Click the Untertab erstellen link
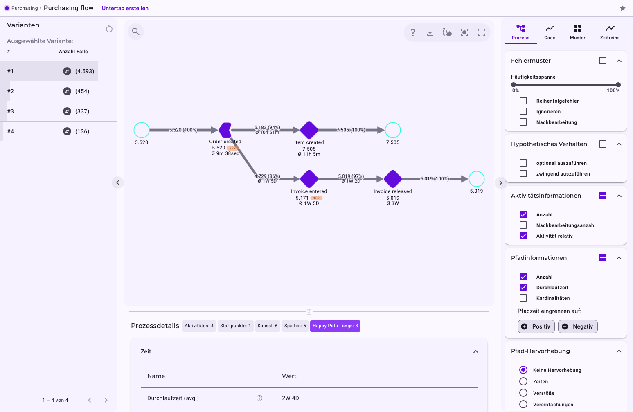633x412 pixels. click(125, 8)
